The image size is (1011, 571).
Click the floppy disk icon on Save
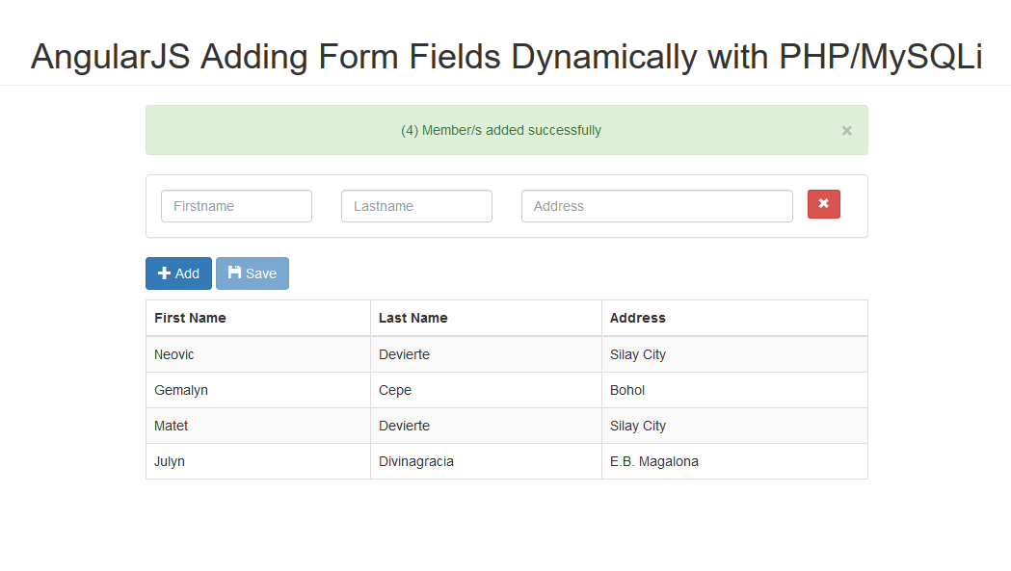coord(234,273)
